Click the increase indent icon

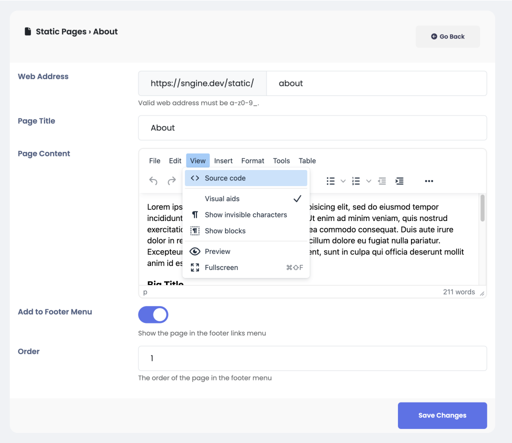tap(399, 181)
